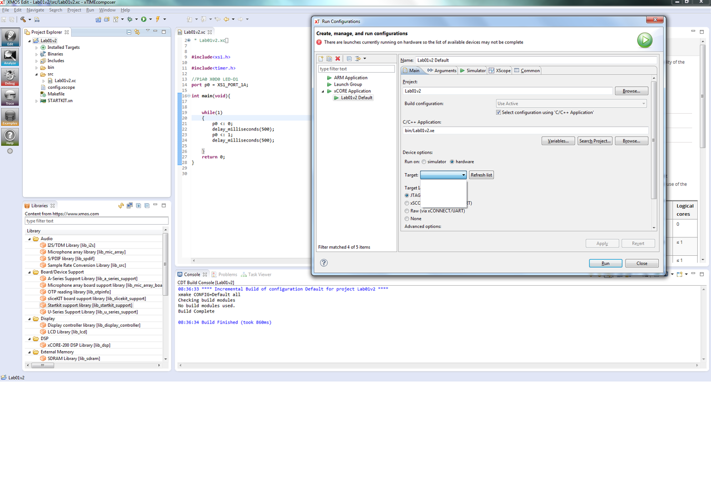
Task: Click the help question mark in dialog
Action: (x=324, y=263)
